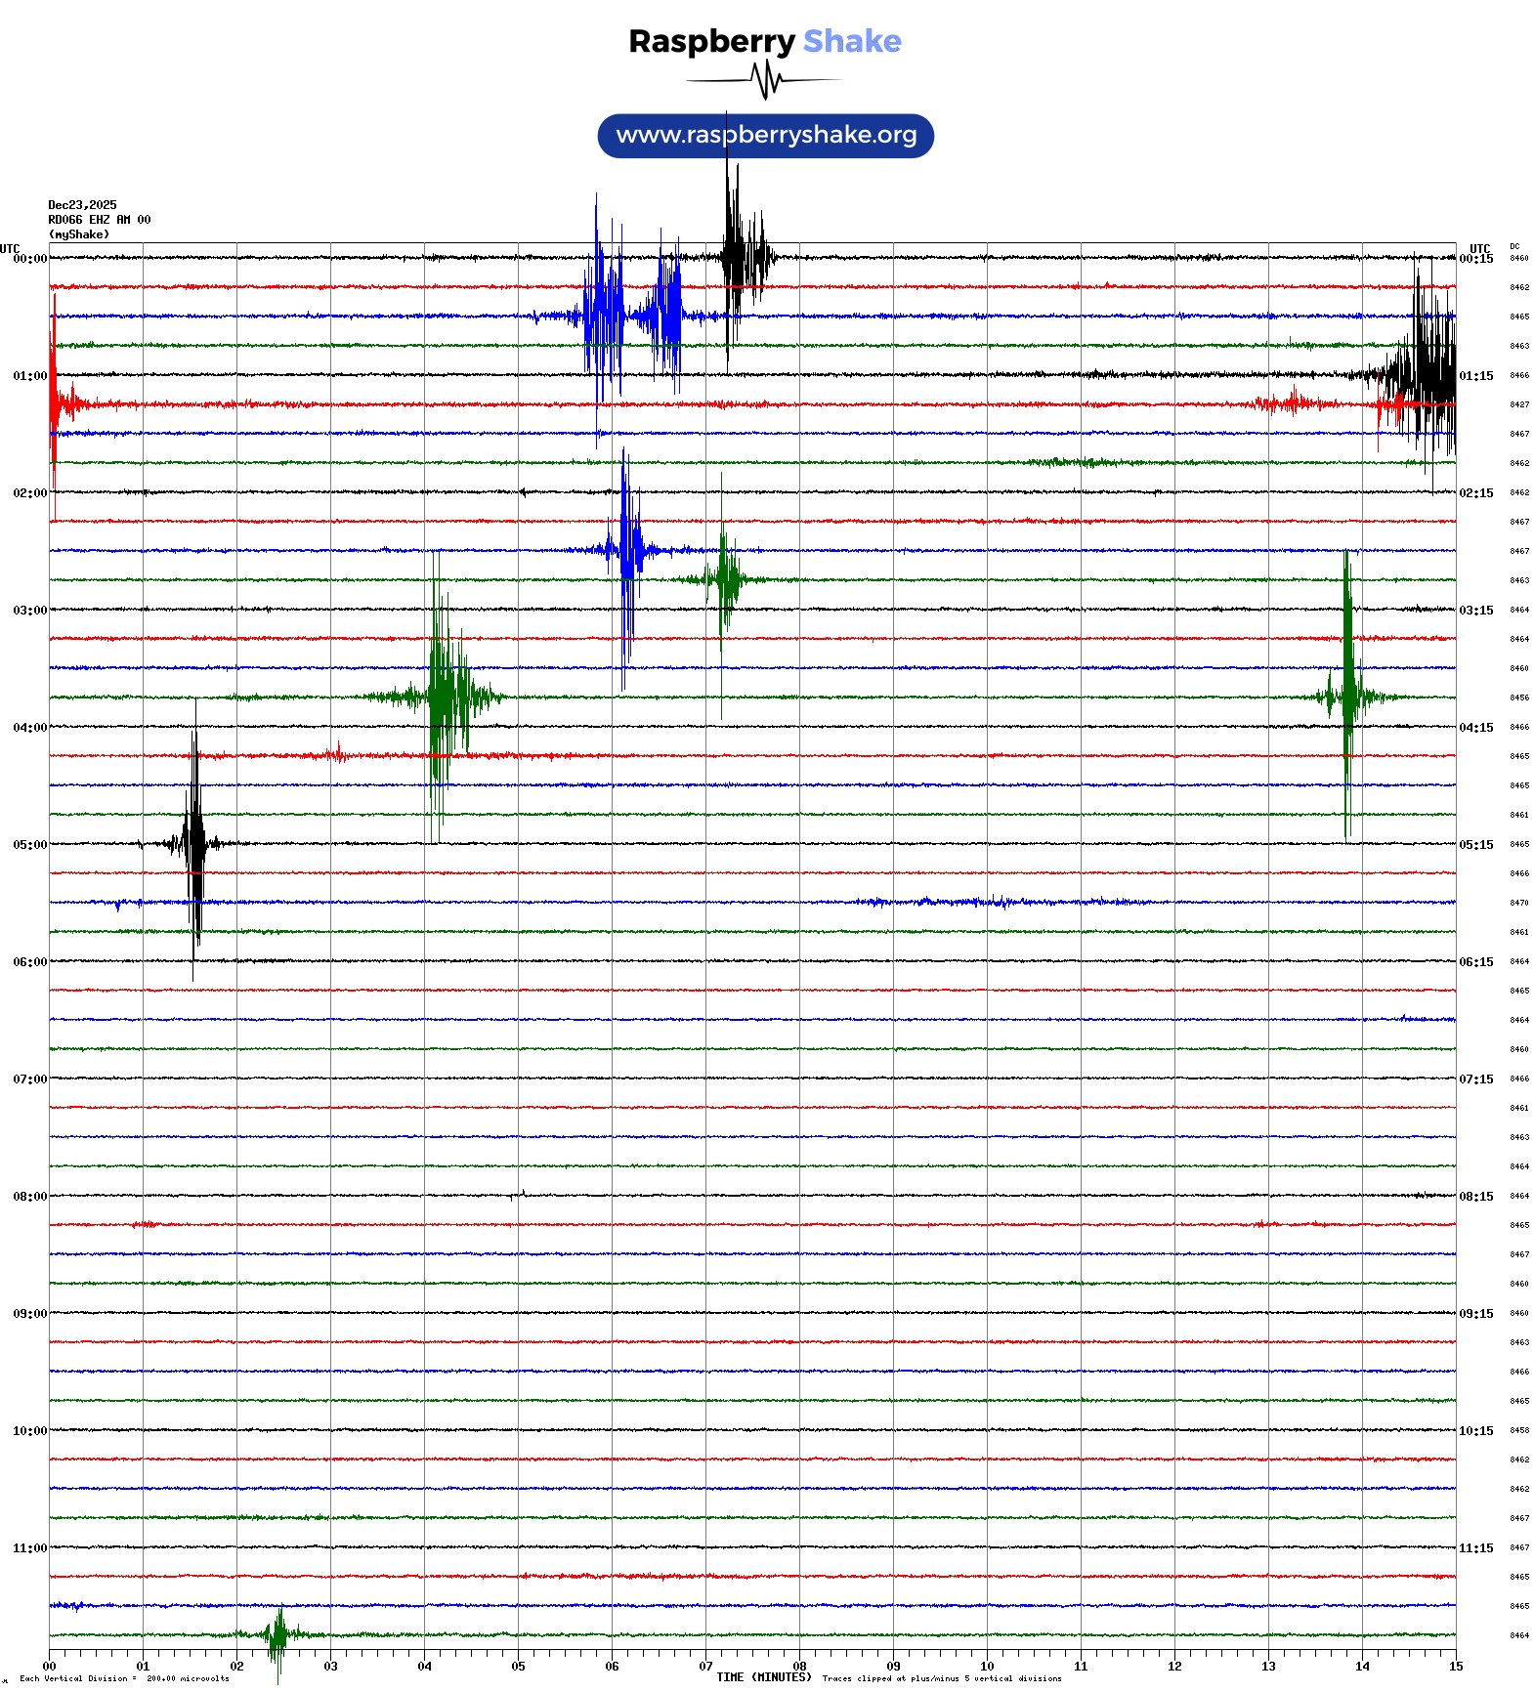
Task: Open the www.raspberryshake.org link
Action: click(x=765, y=136)
